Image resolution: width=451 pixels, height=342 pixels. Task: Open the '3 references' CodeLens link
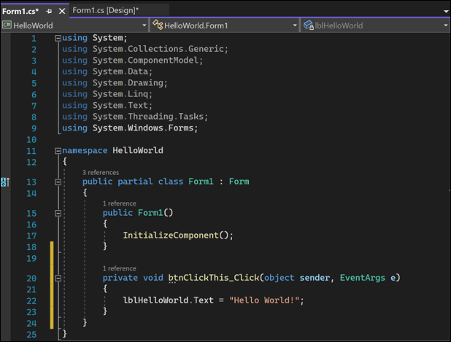tap(101, 172)
